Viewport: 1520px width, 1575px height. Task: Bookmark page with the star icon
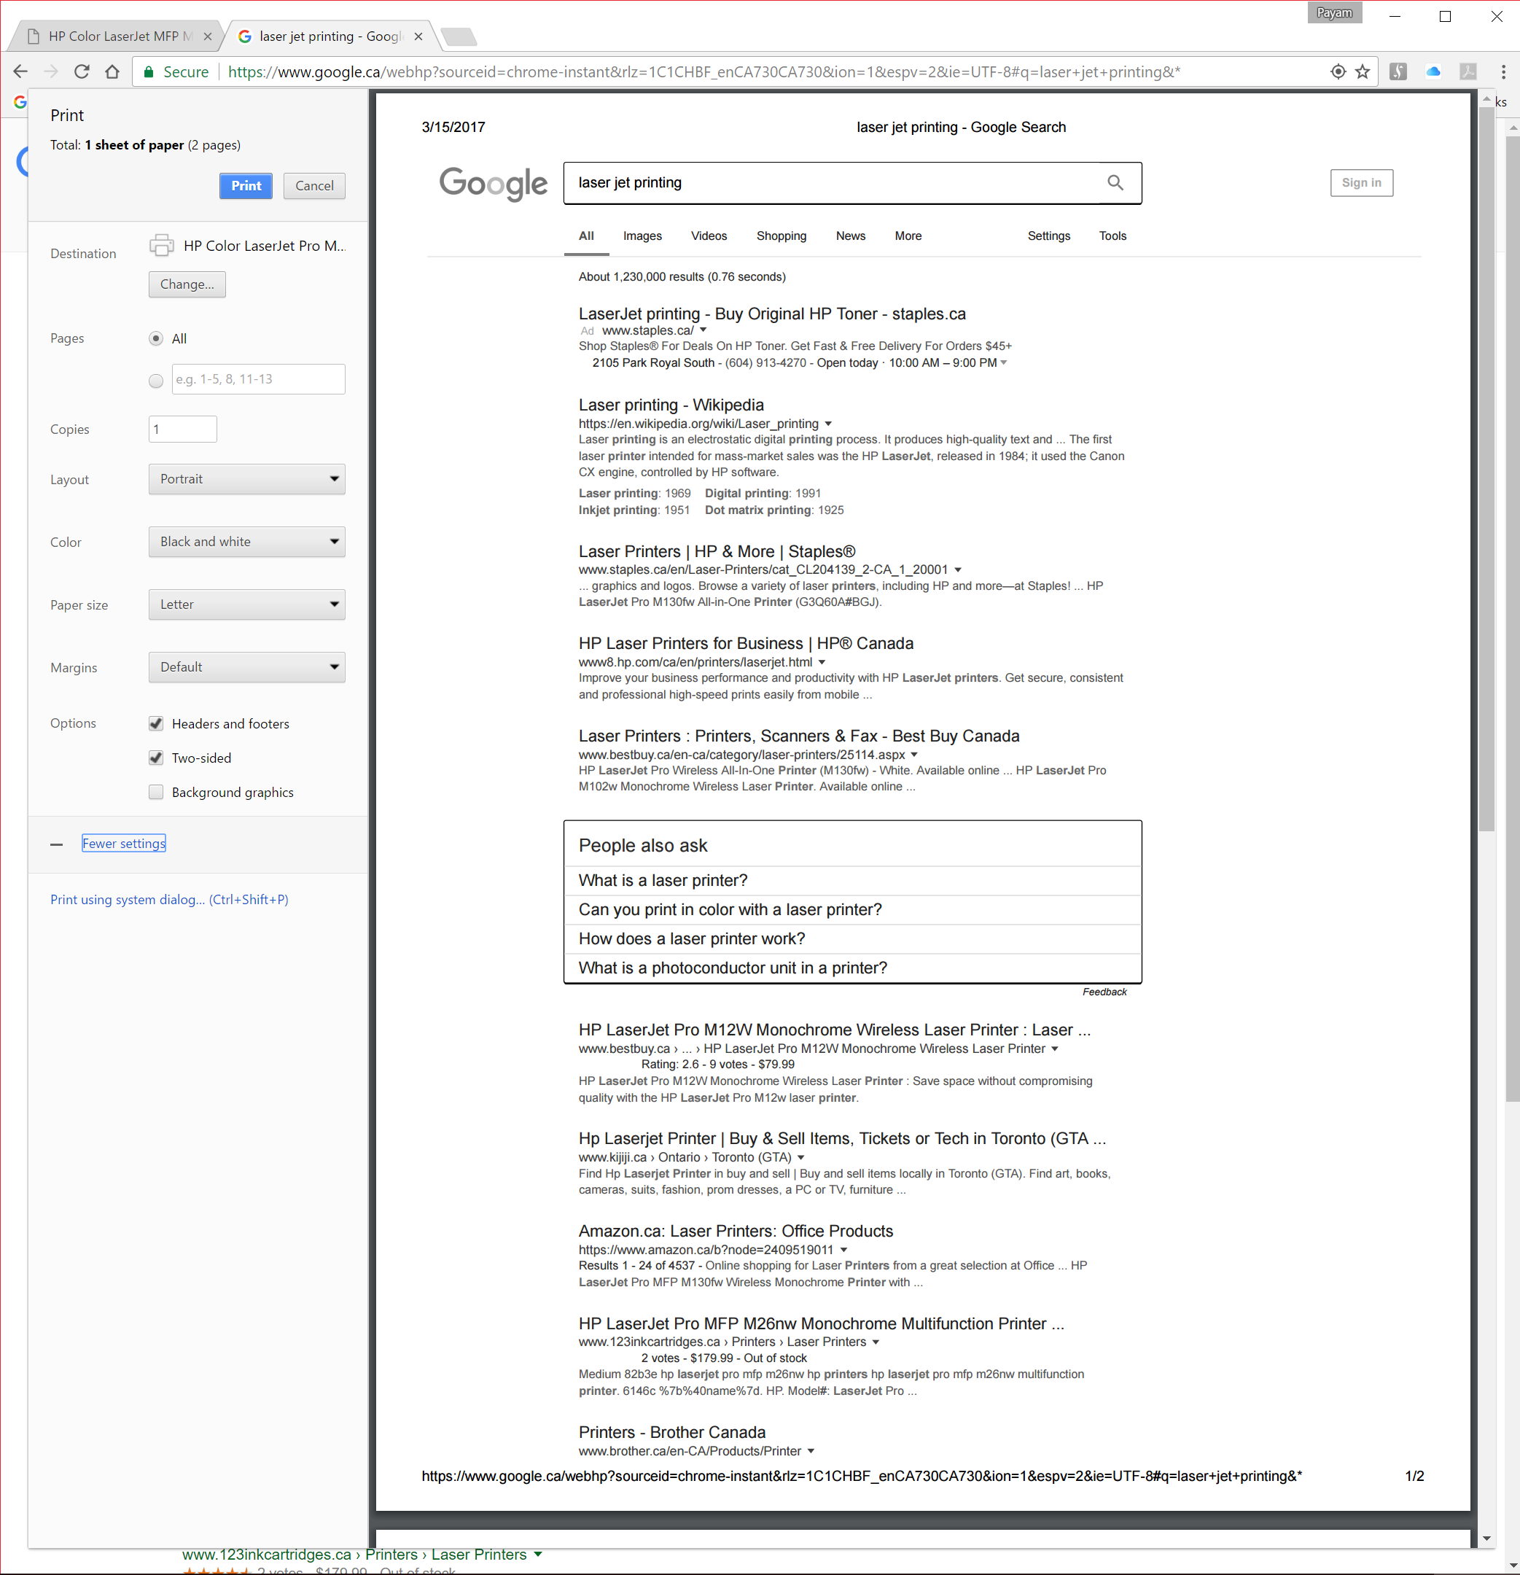coord(1363,71)
